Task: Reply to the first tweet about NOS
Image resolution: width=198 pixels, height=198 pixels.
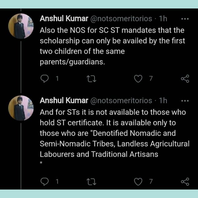Action: [x=44, y=79]
